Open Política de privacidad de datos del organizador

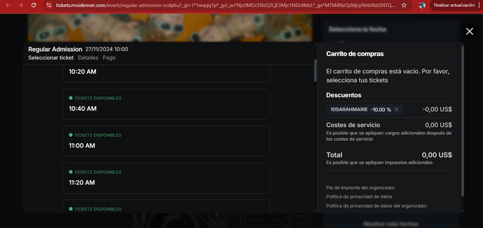[x=377, y=206]
